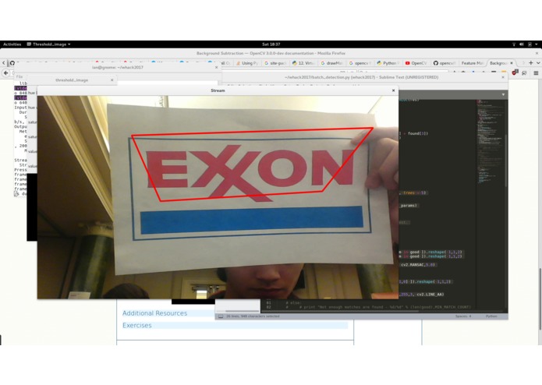Viewport: 542px width, 385px height.
Task: Toggle the Sublime Text side panel switcher icon
Action: pyautogui.click(x=221, y=316)
